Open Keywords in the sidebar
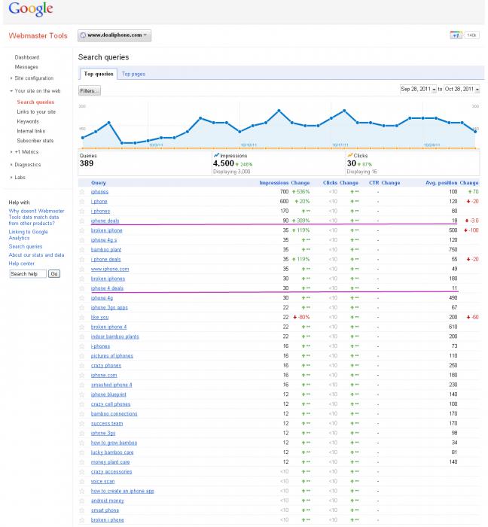 pyautogui.click(x=28, y=122)
